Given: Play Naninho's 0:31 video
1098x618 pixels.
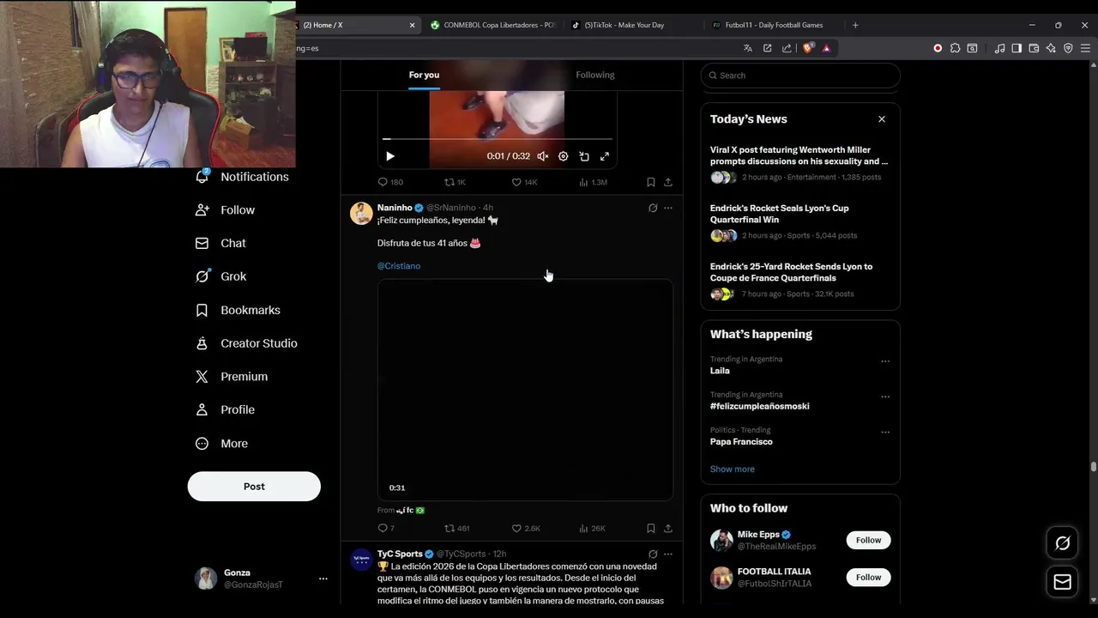Looking at the screenshot, I should click(525, 390).
